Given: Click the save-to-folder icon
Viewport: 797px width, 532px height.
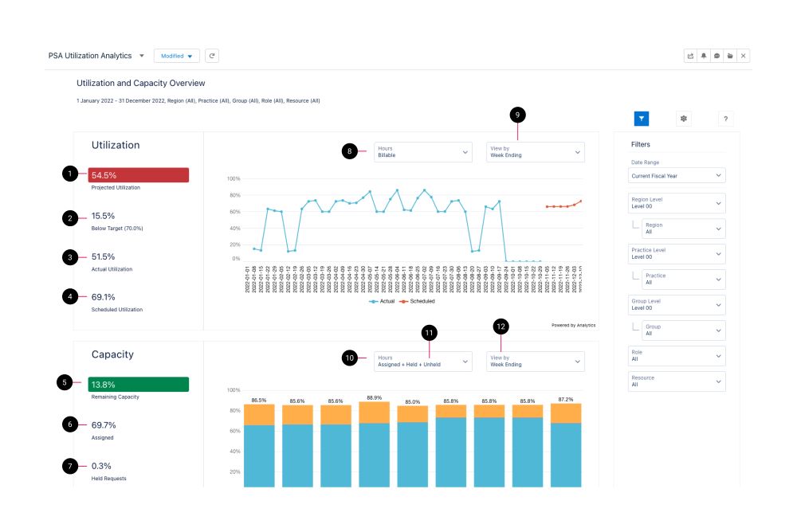Looking at the screenshot, I should [729, 56].
